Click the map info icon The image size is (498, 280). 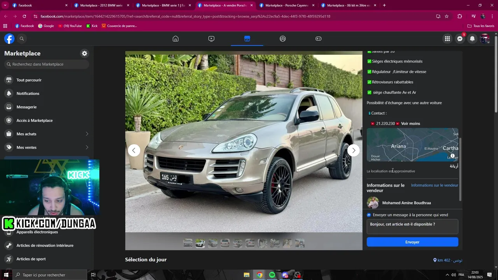pyautogui.click(x=452, y=156)
